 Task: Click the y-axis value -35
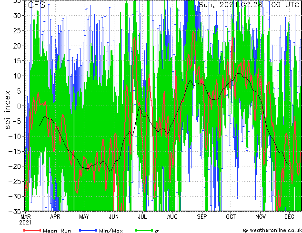(x=15, y=212)
